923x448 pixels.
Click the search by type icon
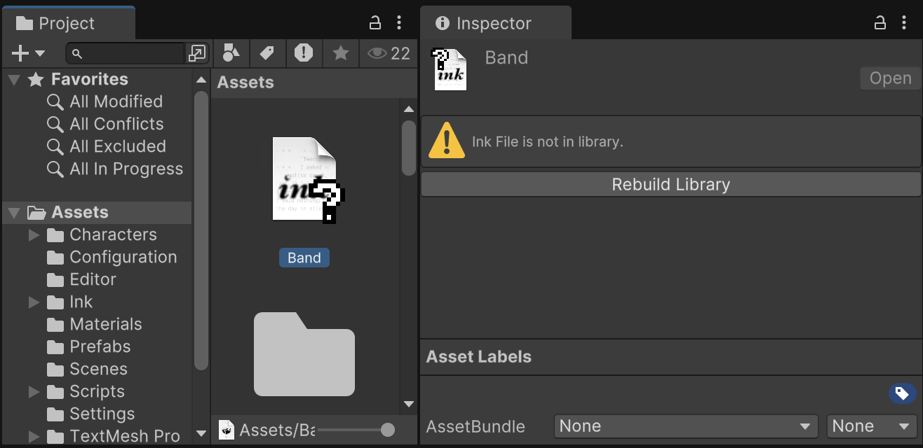tap(231, 52)
